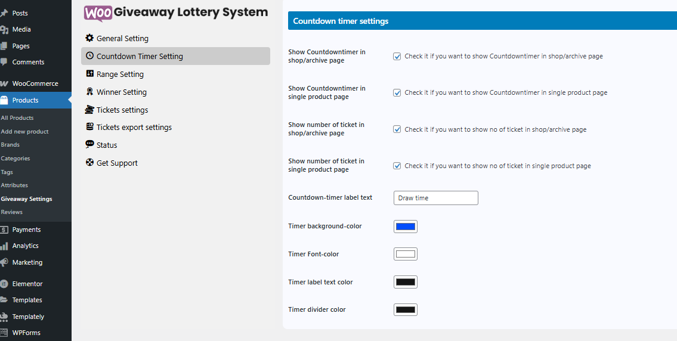Click the Winner Setting ribbon icon
The image size is (677, 341).
coord(89,92)
